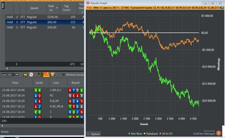Screen dimensions: 225x138
Task: Click the 3 000 hands axis tick
Action: coord(158,119)
